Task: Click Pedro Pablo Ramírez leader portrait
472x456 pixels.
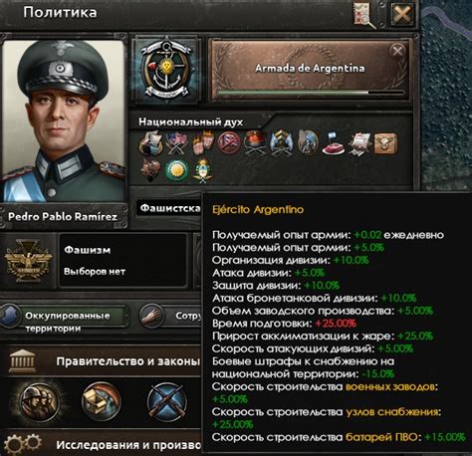Action: (64, 120)
